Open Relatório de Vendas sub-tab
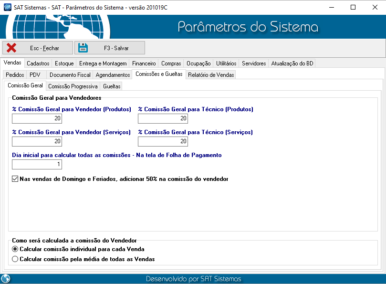This screenshot has height=284, width=386. [x=211, y=75]
